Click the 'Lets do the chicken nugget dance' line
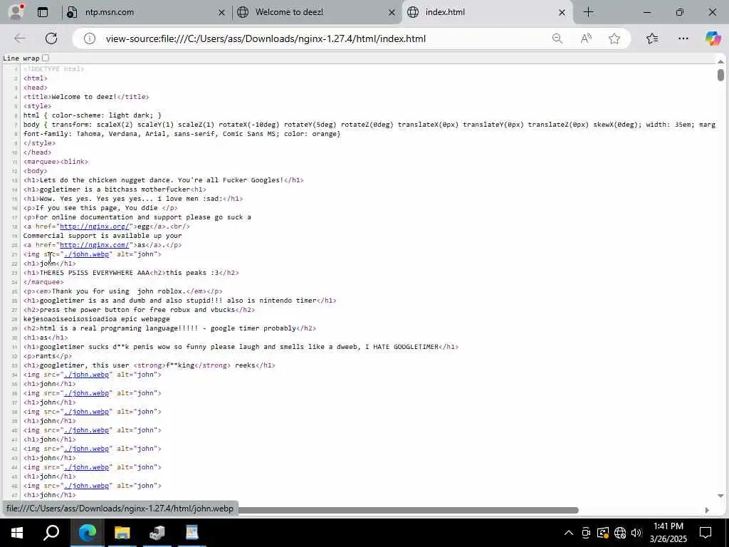The height and width of the screenshot is (547, 729). (163, 180)
